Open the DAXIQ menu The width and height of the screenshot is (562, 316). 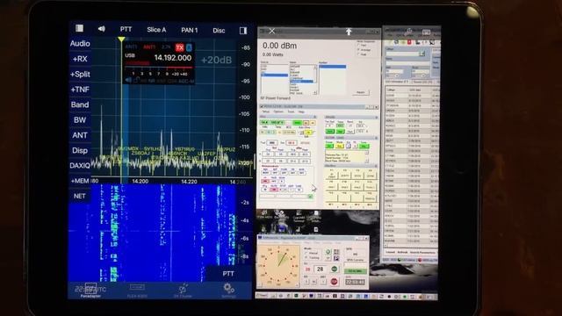(80, 166)
